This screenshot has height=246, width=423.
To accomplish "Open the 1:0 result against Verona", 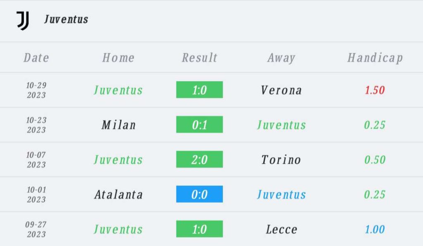I will pos(200,90).
